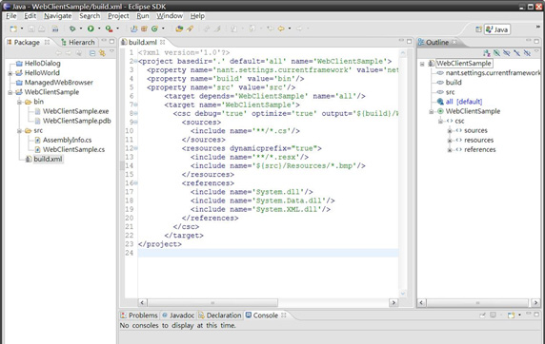This screenshot has width=545, height=344.
Task: Open the Project menu
Action: (118, 16)
